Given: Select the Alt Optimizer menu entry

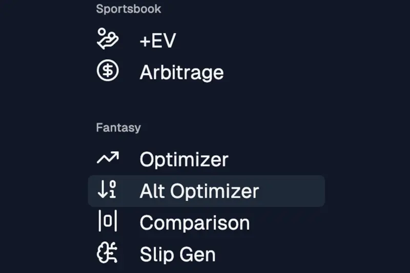Looking at the screenshot, I should (199, 191).
